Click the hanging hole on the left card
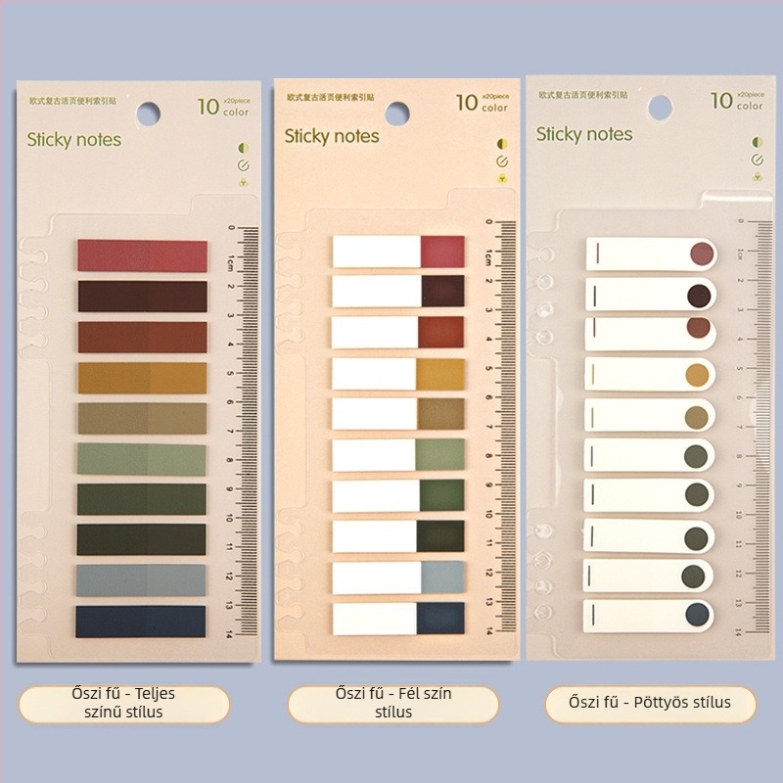This screenshot has width=783, height=783. pos(148,115)
